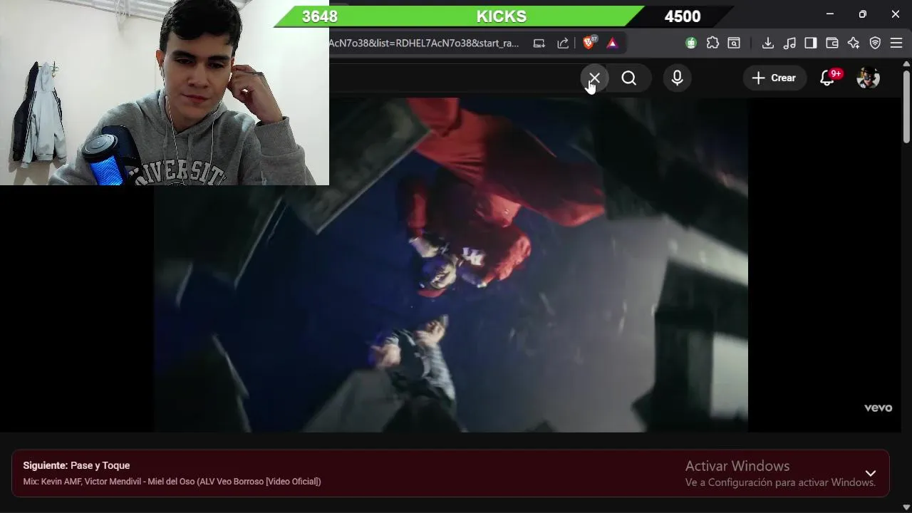Image resolution: width=912 pixels, height=513 pixels.
Task: Click the page vertical scrollbar thumb
Action: (906, 105)
